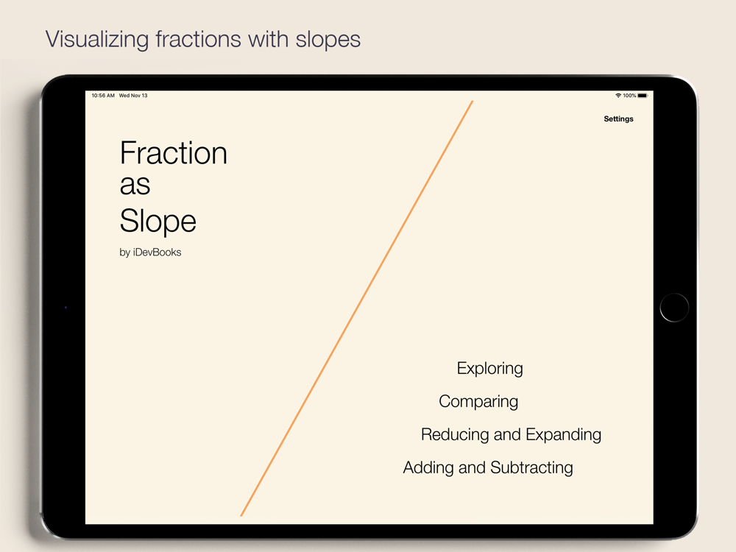Click the 100% battery percentage
Image resolution: width=736 pixels, height=552 pixels.
629,96
